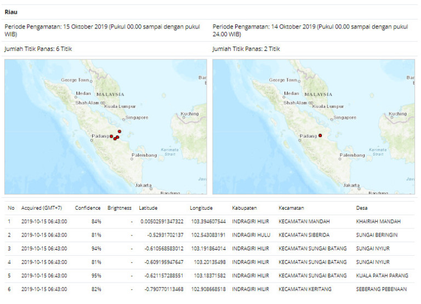Click the Jakarta label on right map

351,185
